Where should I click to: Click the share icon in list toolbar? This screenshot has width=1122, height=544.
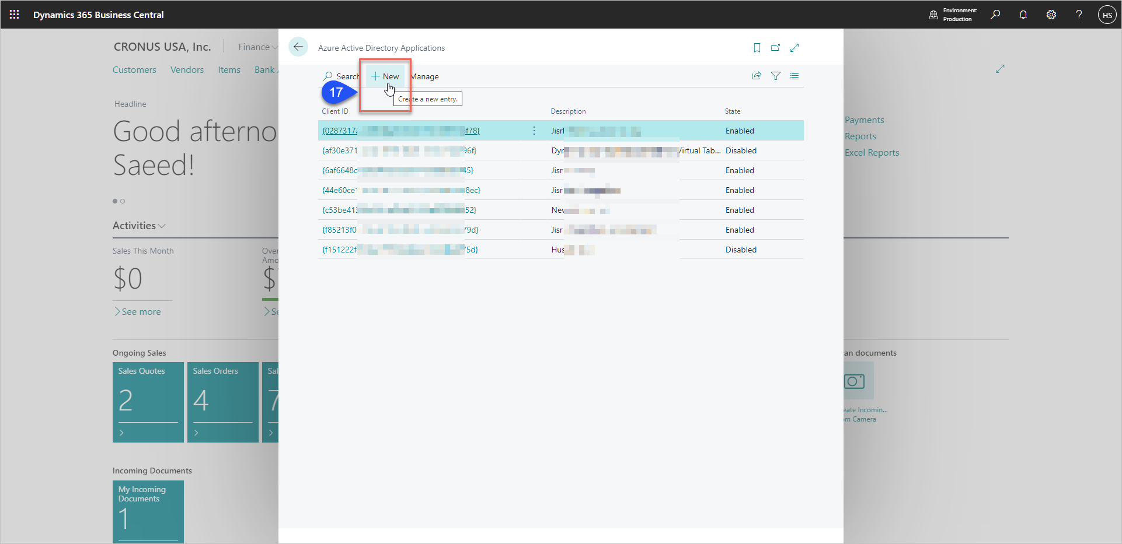[757, 76]
